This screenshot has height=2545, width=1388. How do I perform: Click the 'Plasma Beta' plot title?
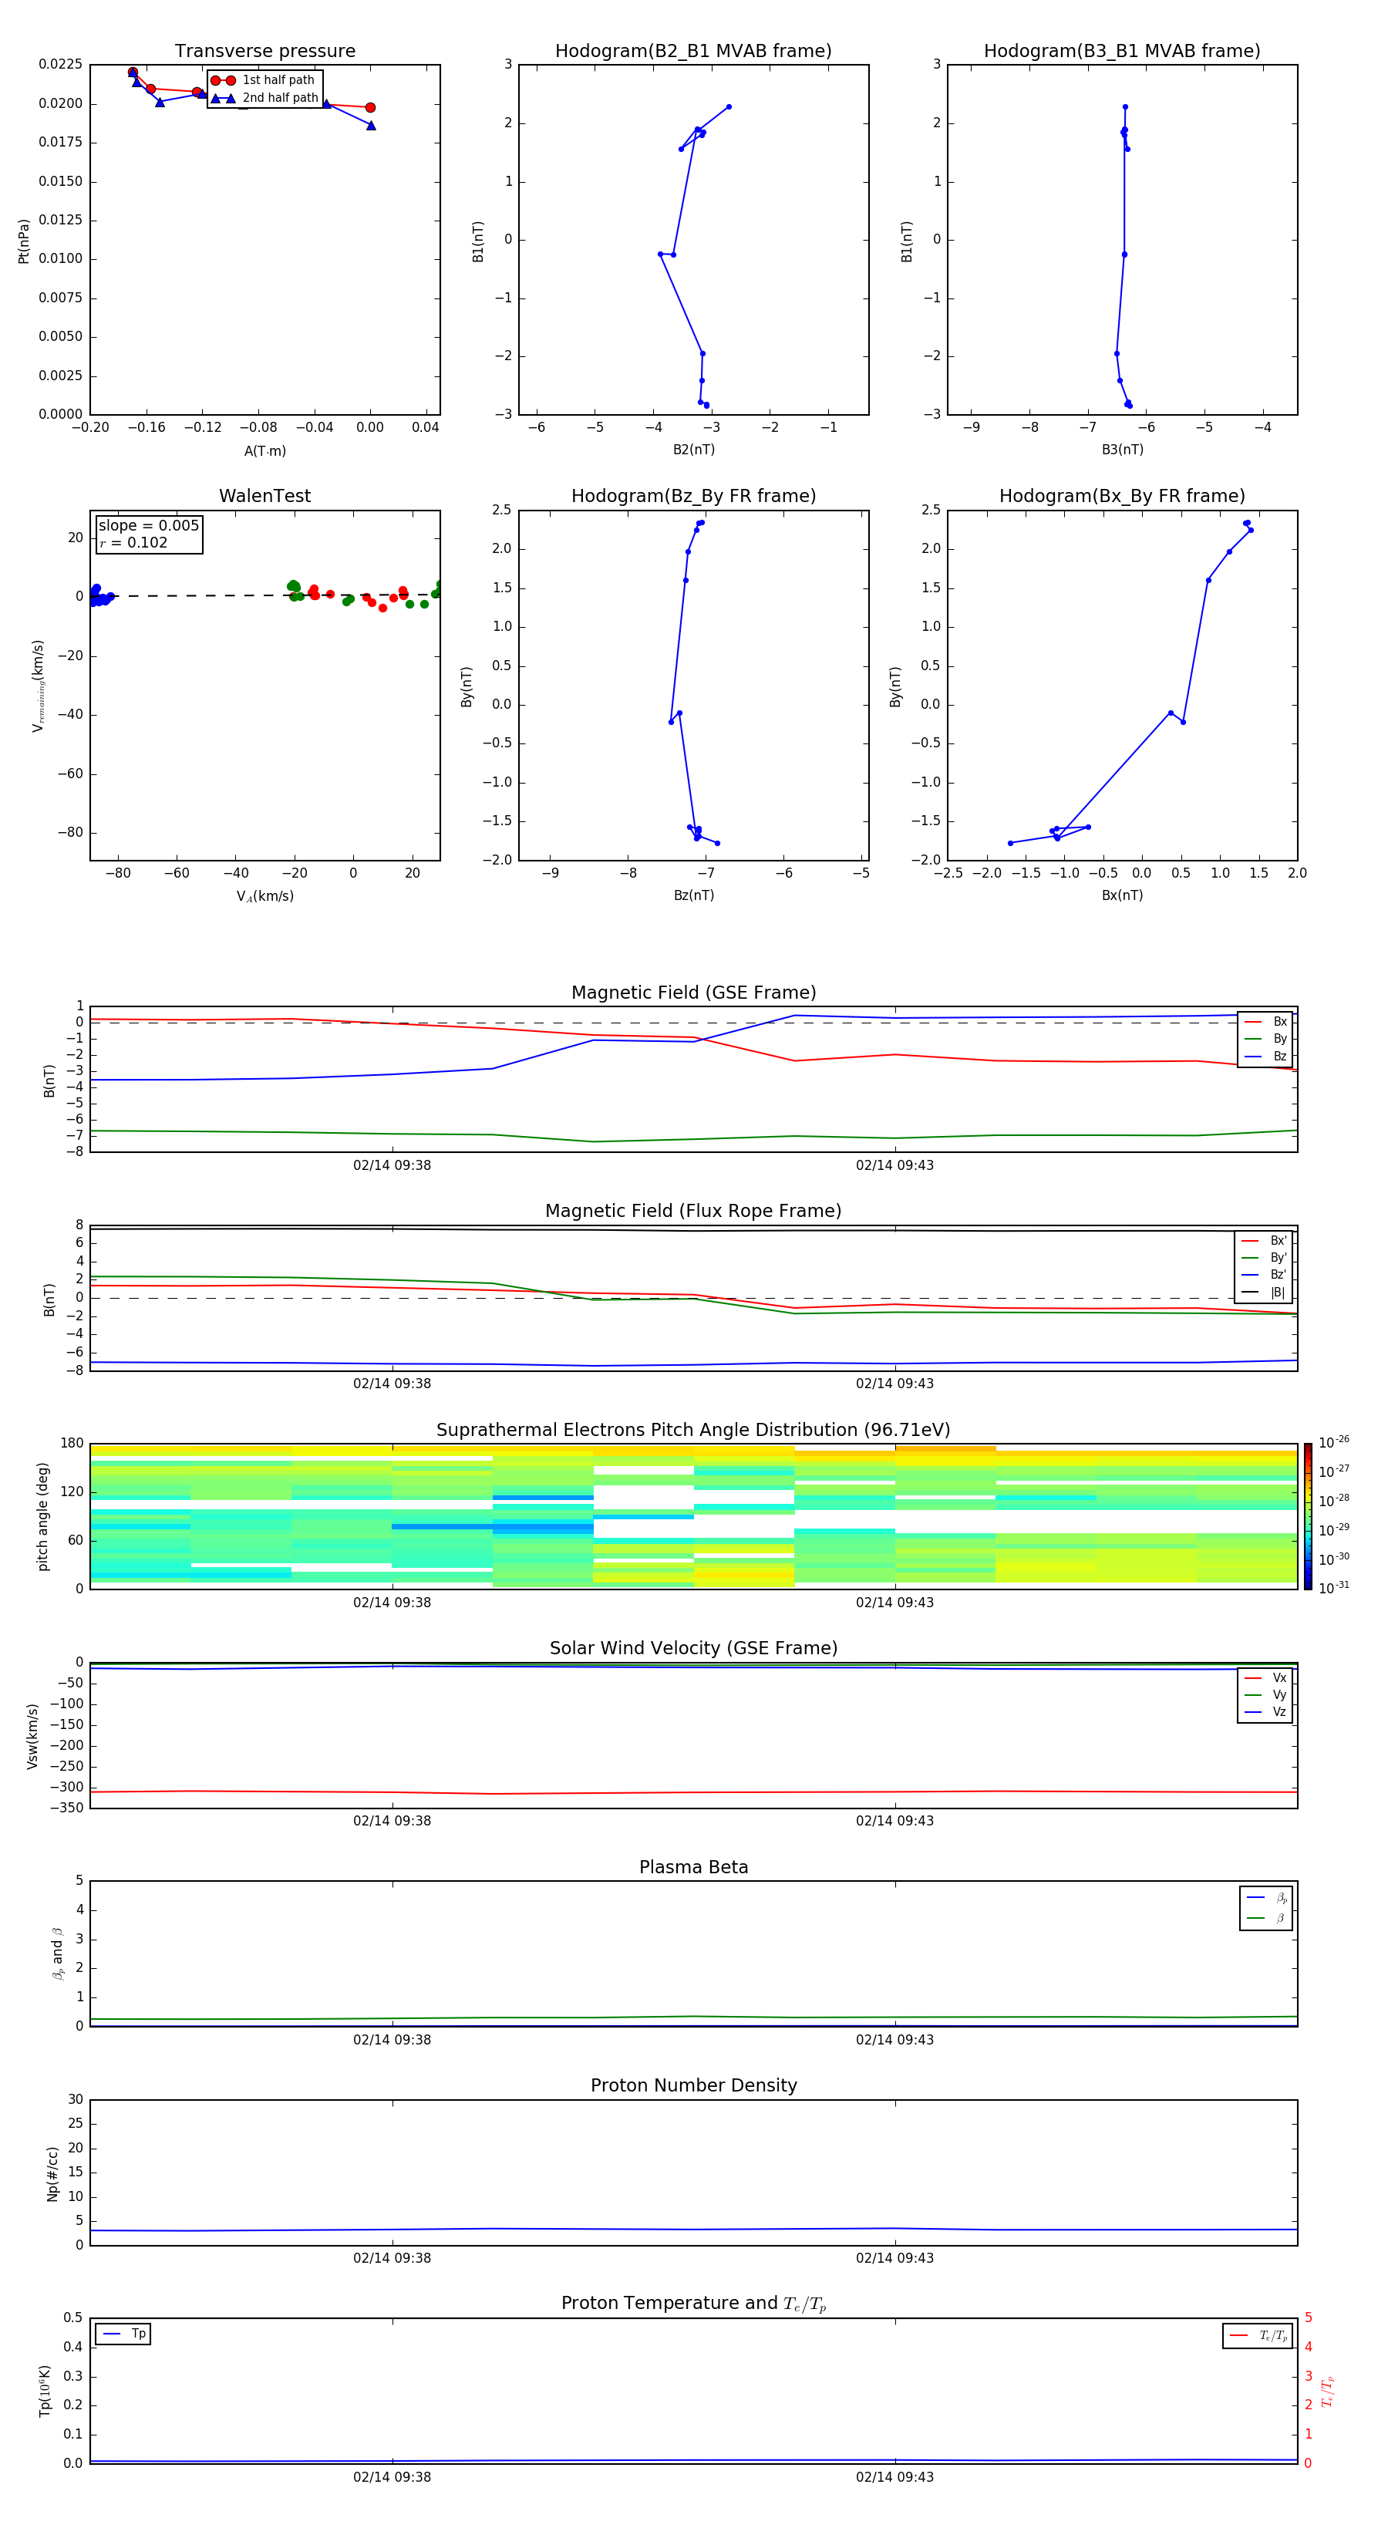(x=693, y=1868)
